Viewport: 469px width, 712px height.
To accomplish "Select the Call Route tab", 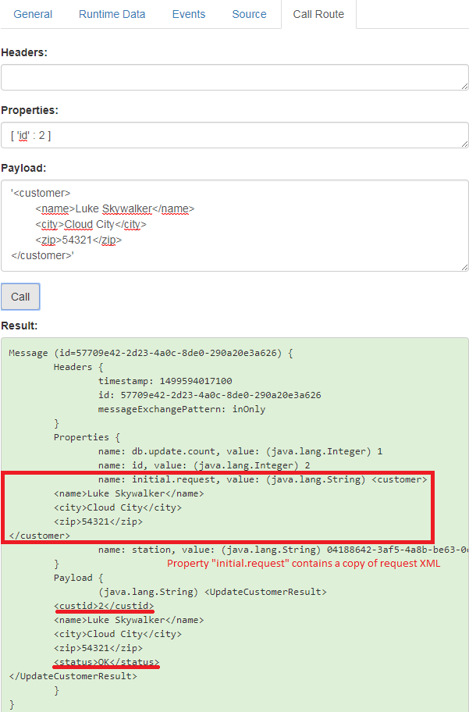I will tap(318, 14).
